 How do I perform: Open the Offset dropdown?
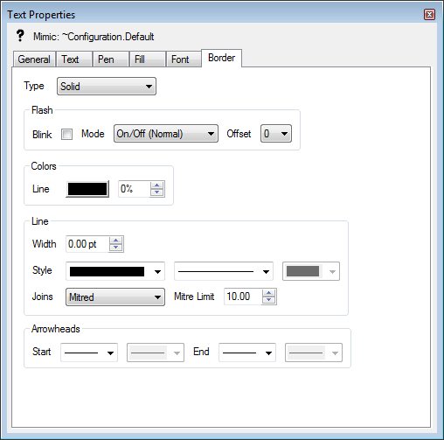(x=276, y=134)
